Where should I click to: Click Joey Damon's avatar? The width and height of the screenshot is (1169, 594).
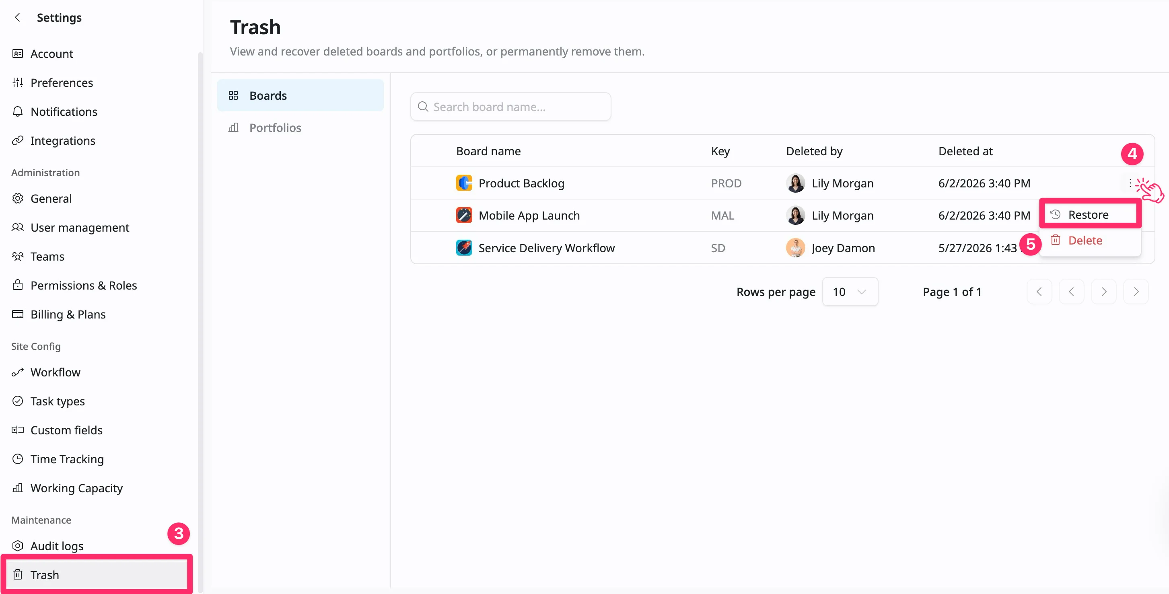(x=796, y=248)
